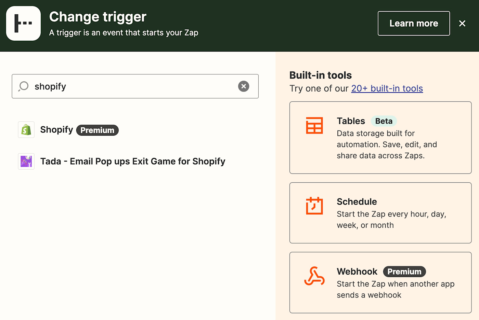Click the Webhook icon

pyautogui.click(x=314, y=276)
